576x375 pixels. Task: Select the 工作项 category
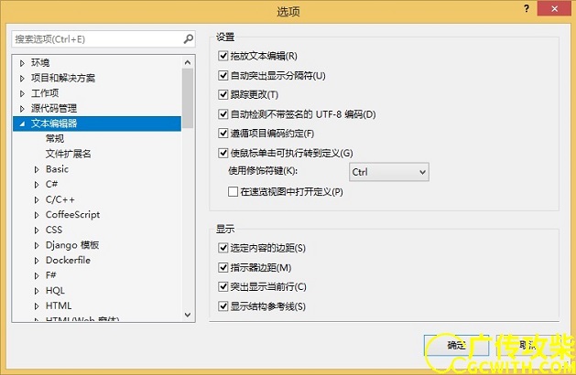tap(45, 93)
